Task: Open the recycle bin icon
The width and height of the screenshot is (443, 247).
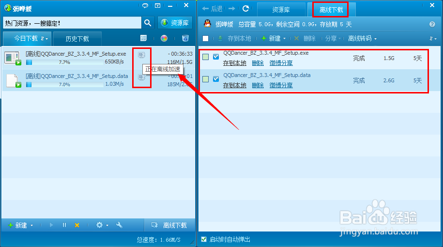Action: [x=185, y=38]
